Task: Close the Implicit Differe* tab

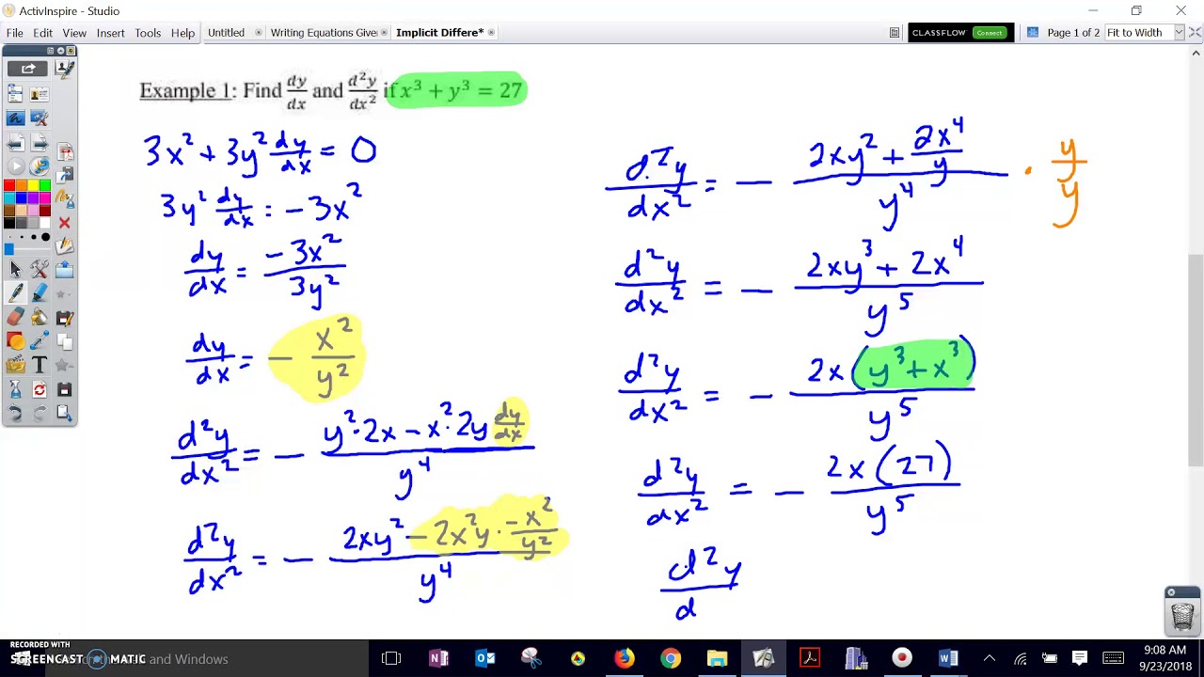Action: [x=491, y=33]
